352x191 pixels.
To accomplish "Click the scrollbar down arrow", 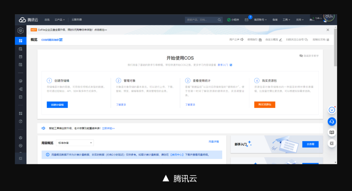I will tap(335, 162).
